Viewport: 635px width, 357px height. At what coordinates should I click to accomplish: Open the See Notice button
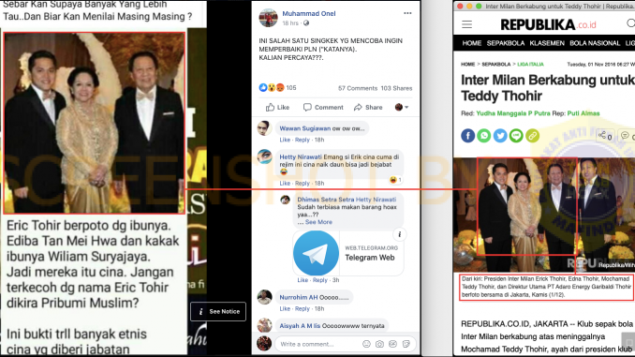[x=218, y=312]
